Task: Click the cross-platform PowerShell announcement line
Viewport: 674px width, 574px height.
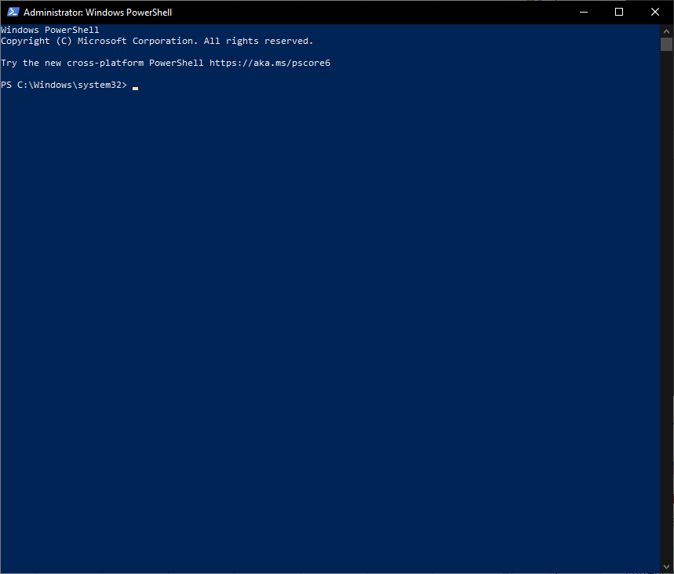Action: pos(165,62)
